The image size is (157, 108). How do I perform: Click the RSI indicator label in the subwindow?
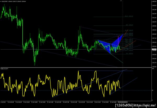point(4,69)
